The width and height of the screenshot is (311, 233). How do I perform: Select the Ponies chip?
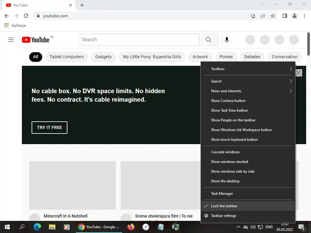click(226, 57)
